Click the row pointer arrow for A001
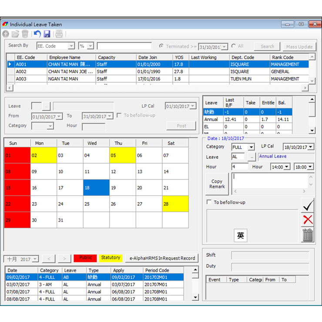Screen dimensions: 322x322 point(10,64)
